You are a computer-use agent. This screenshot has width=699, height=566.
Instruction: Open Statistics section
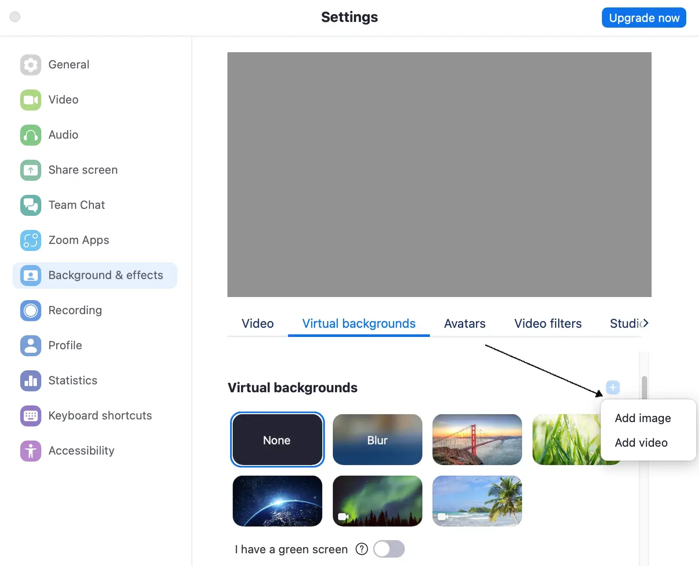[95, 381]
